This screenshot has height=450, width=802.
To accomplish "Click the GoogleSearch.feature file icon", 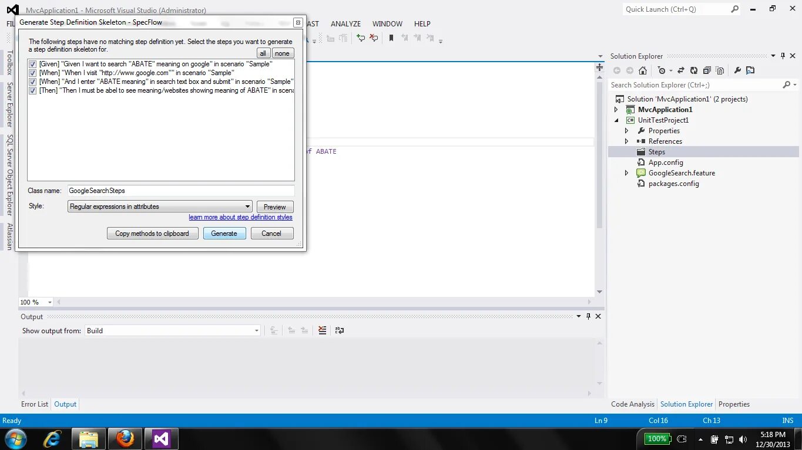I will (641, 173).
